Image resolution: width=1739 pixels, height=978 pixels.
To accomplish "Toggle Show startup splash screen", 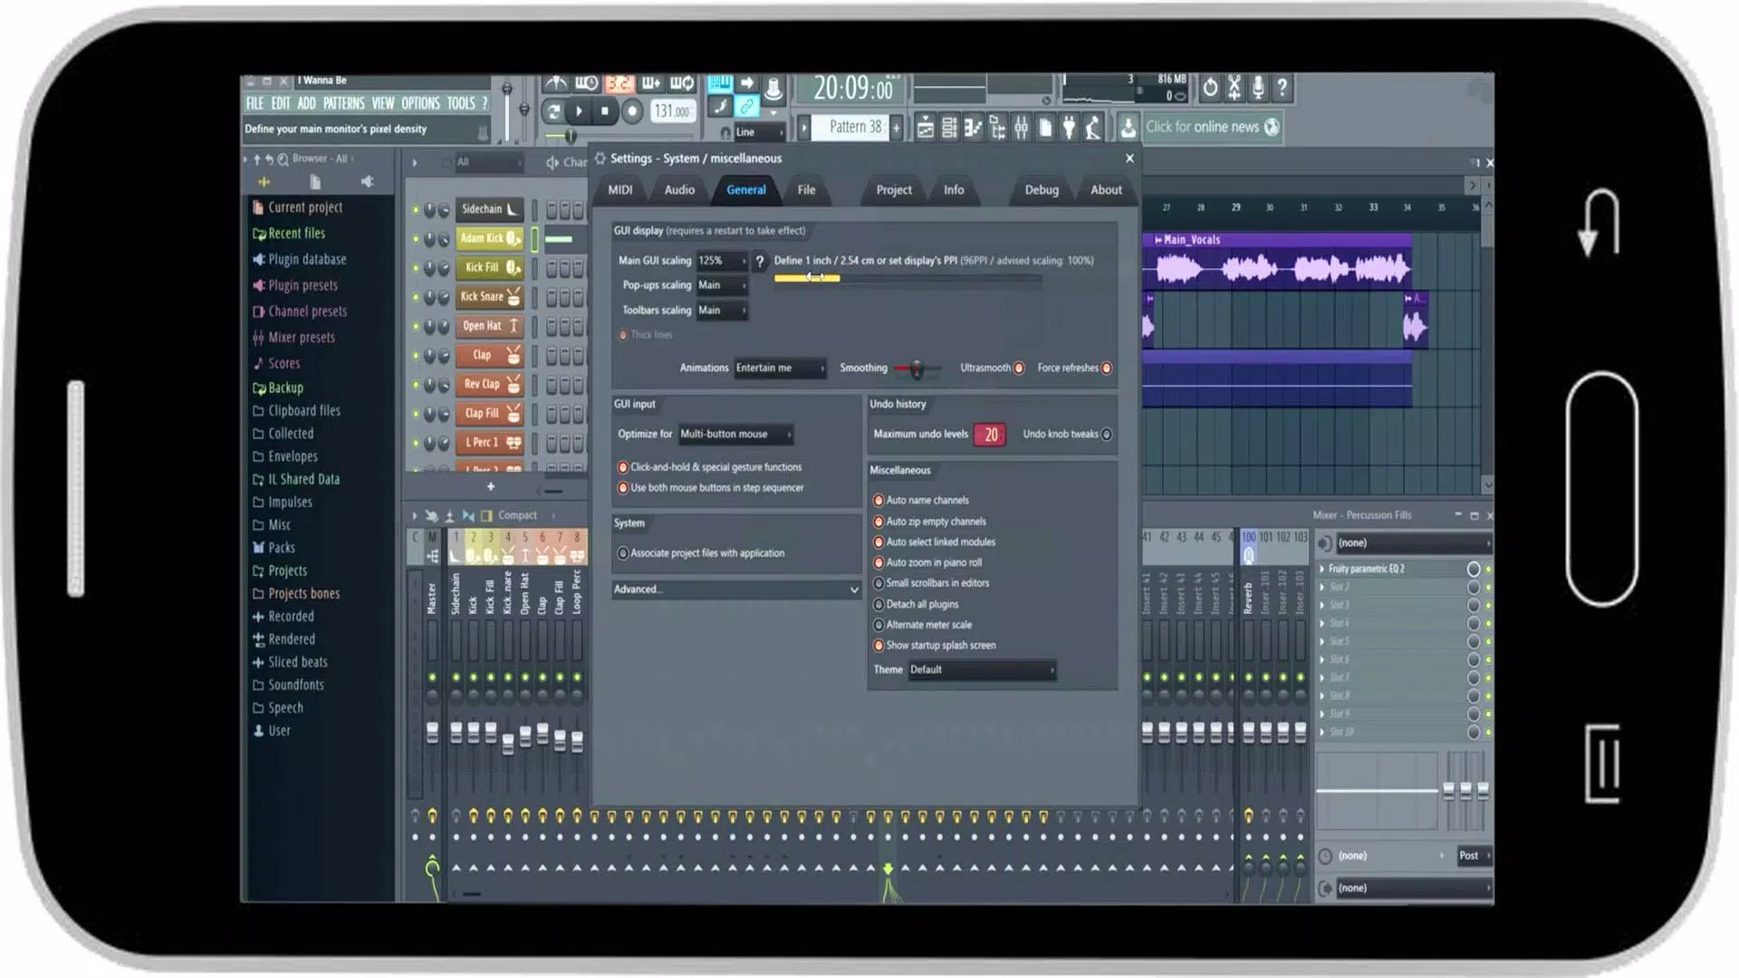I will (878, 645).
